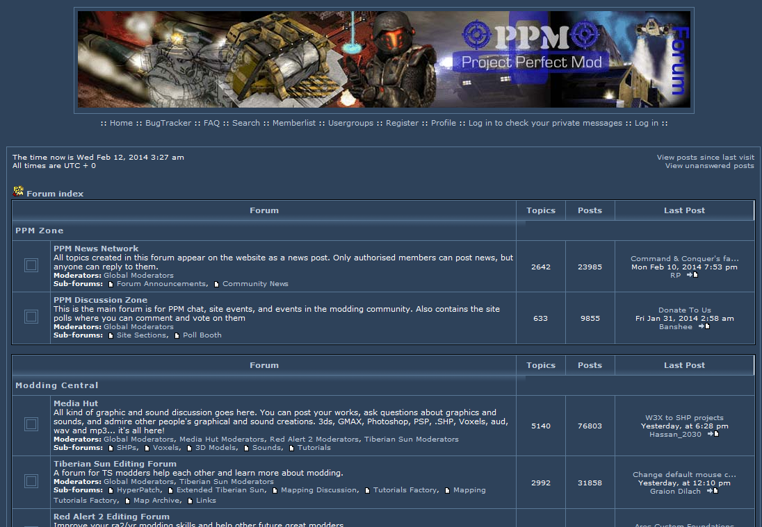The width and height of the screenshot is (762, 527).
Task: Open the BugTracker navigation link
Action: 168,124
